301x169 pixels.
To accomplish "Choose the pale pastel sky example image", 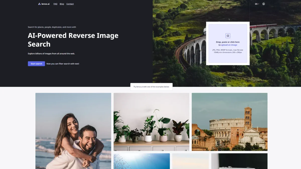I will pos(190,161).
